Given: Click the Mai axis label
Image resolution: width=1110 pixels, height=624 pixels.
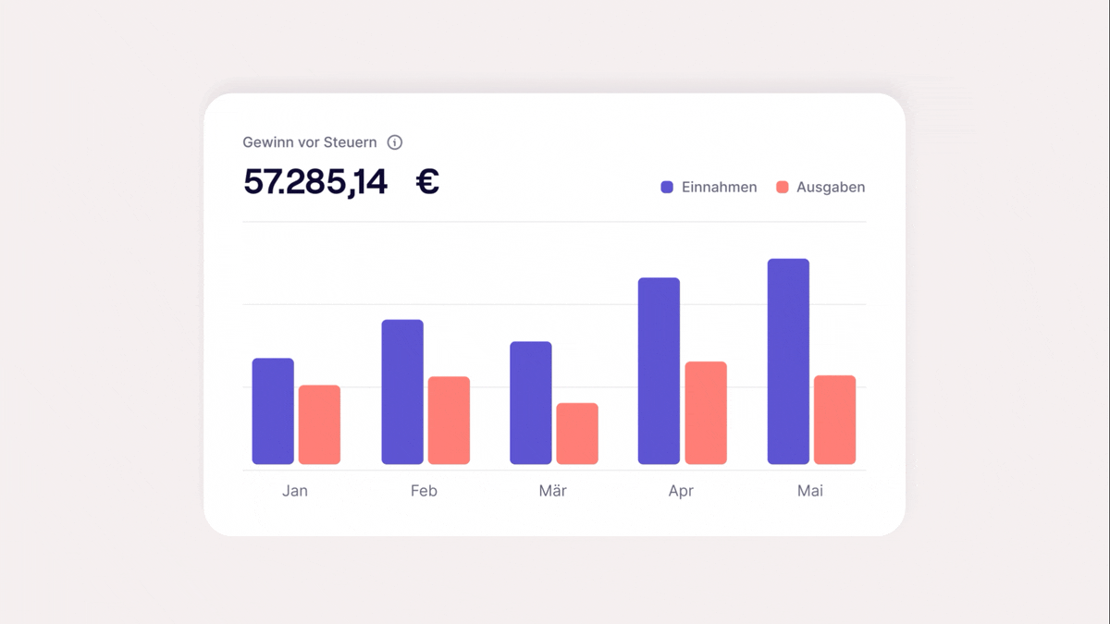Looking at the screenshot, I should (810, 491).
